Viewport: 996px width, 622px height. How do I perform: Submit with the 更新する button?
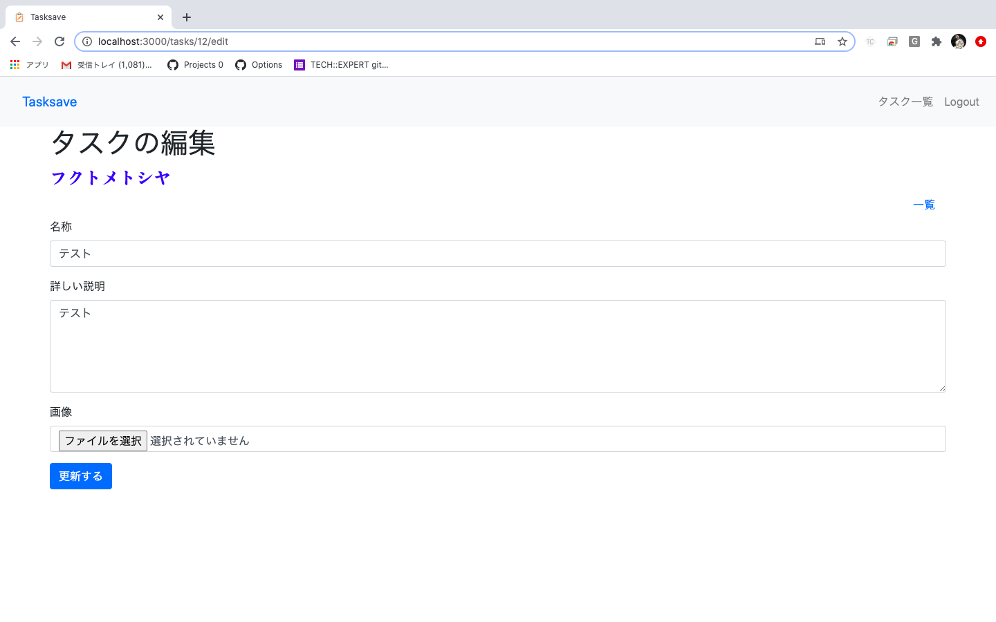click(81, 476)
